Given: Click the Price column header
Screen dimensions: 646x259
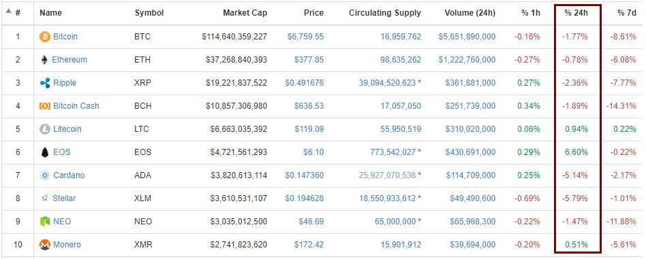Looking at the screenshot, I should click(313, 13).
